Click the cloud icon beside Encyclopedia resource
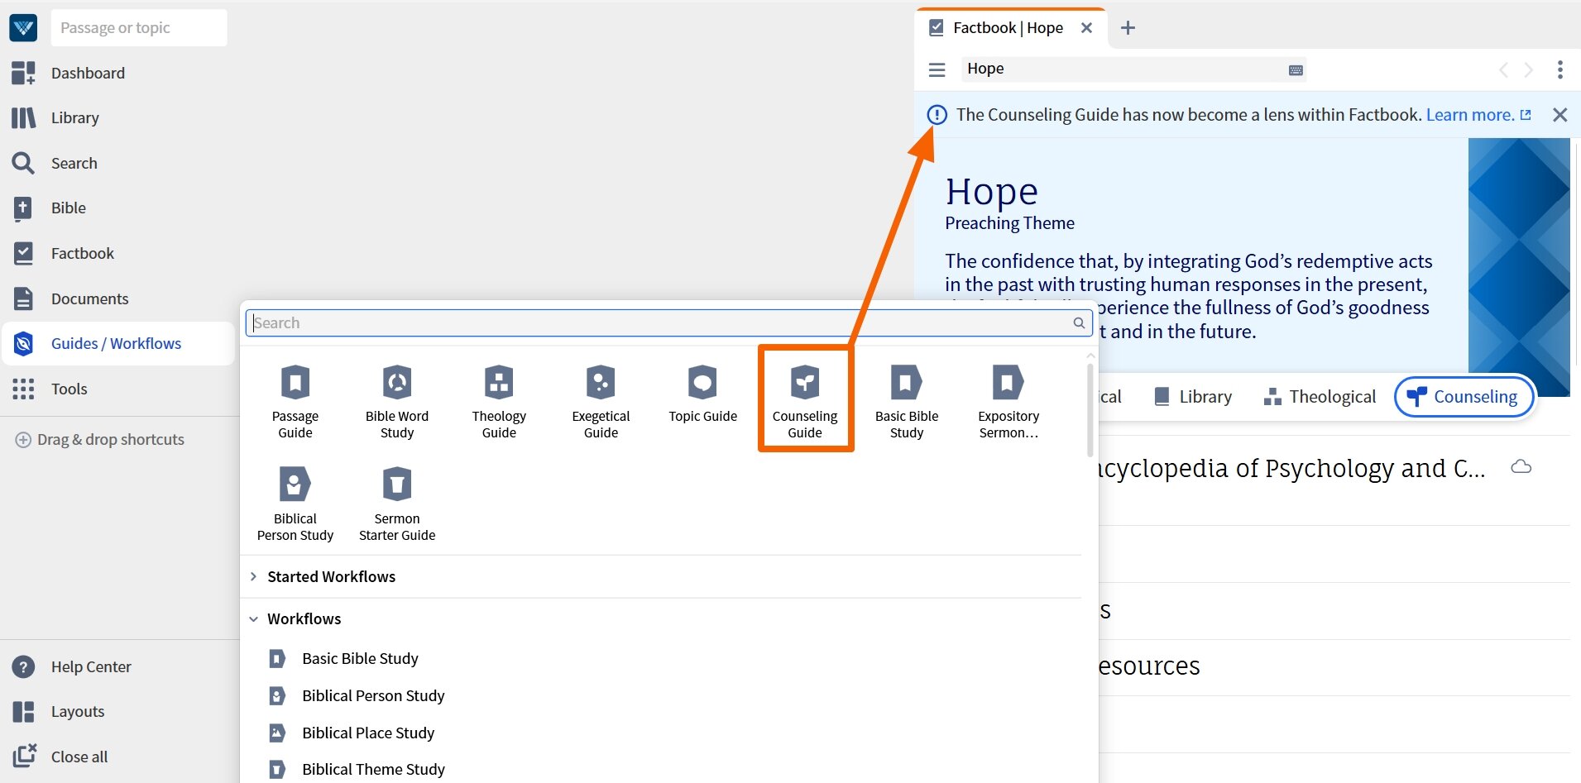Image resolution: width=1581 pixels, height=783 pixels. click(1521, 467)
